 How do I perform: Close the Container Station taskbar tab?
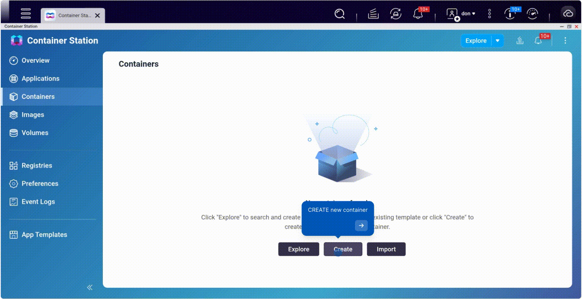pos(97,15)
